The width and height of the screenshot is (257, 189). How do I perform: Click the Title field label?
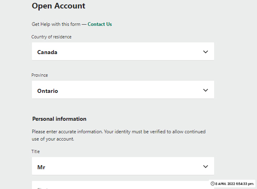36,151
